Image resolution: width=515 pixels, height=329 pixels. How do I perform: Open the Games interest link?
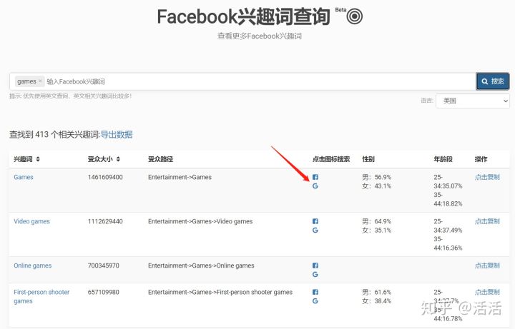pos(24,177)
